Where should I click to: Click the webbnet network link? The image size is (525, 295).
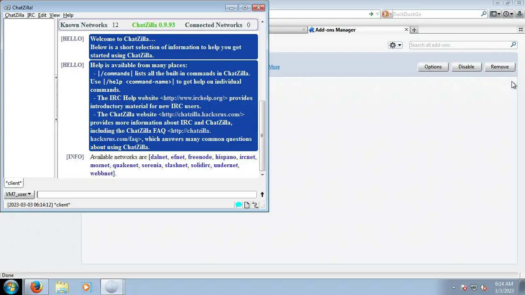click(x=101, y=173)
